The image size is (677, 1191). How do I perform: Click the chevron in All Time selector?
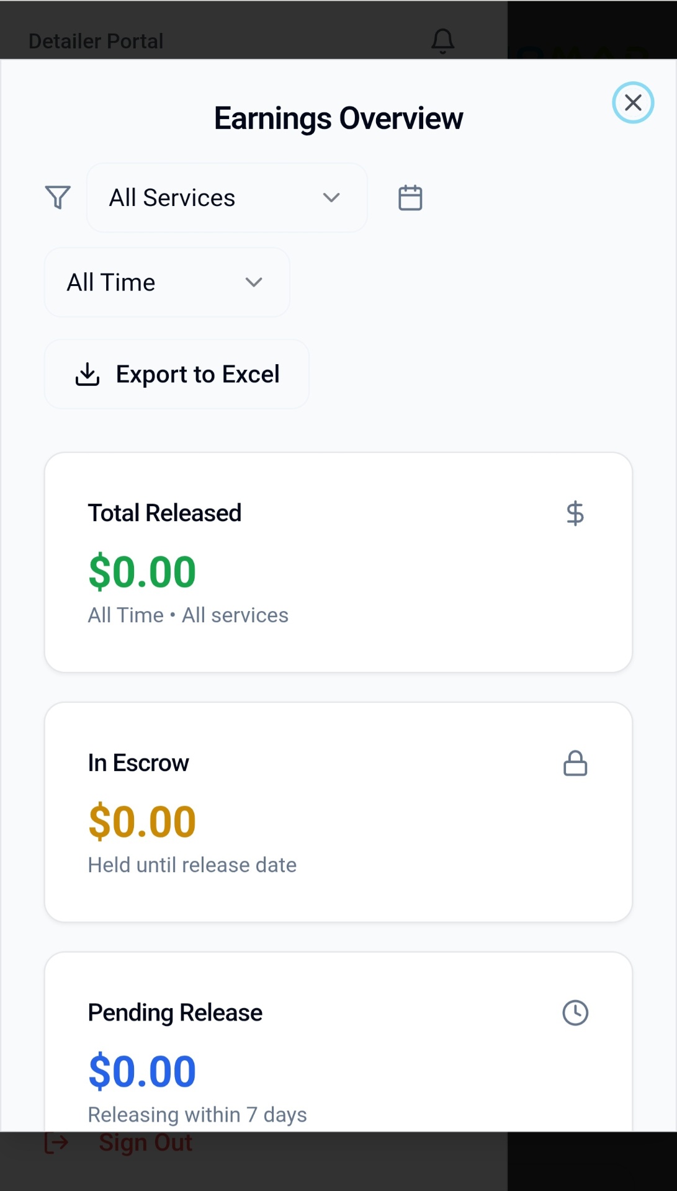(x=254, y=283)
